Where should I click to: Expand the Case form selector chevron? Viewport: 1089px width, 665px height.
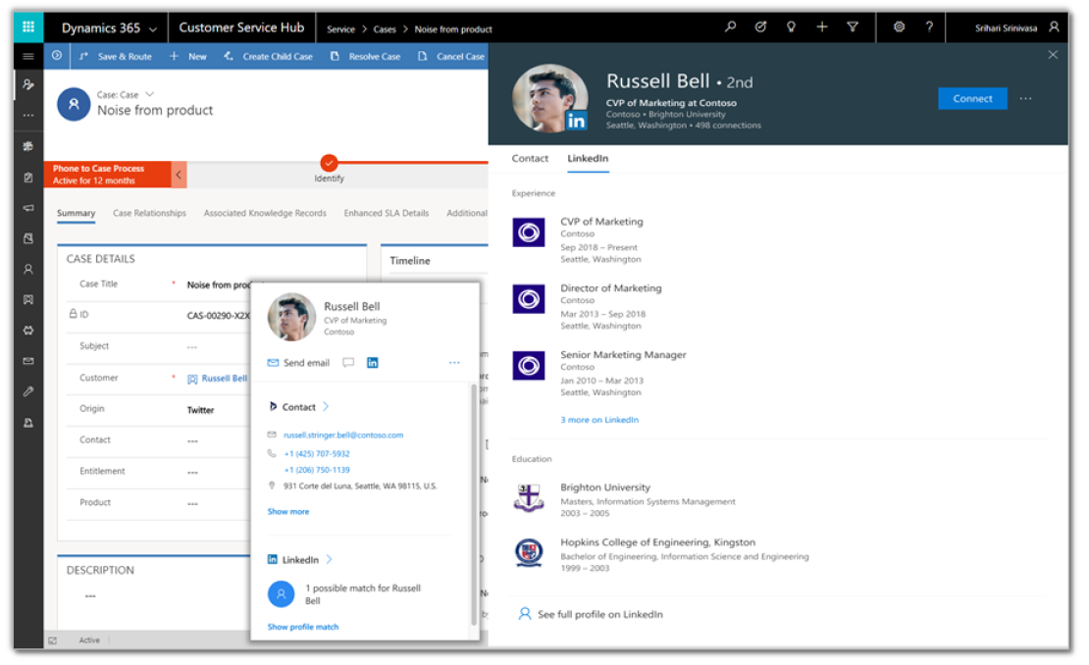(x=149, y=94)
